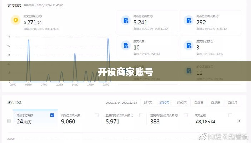The width and height of the screenshot is (251, 143).
Task: Switch to the 近7天 range tab
Action: coord(148,103)
